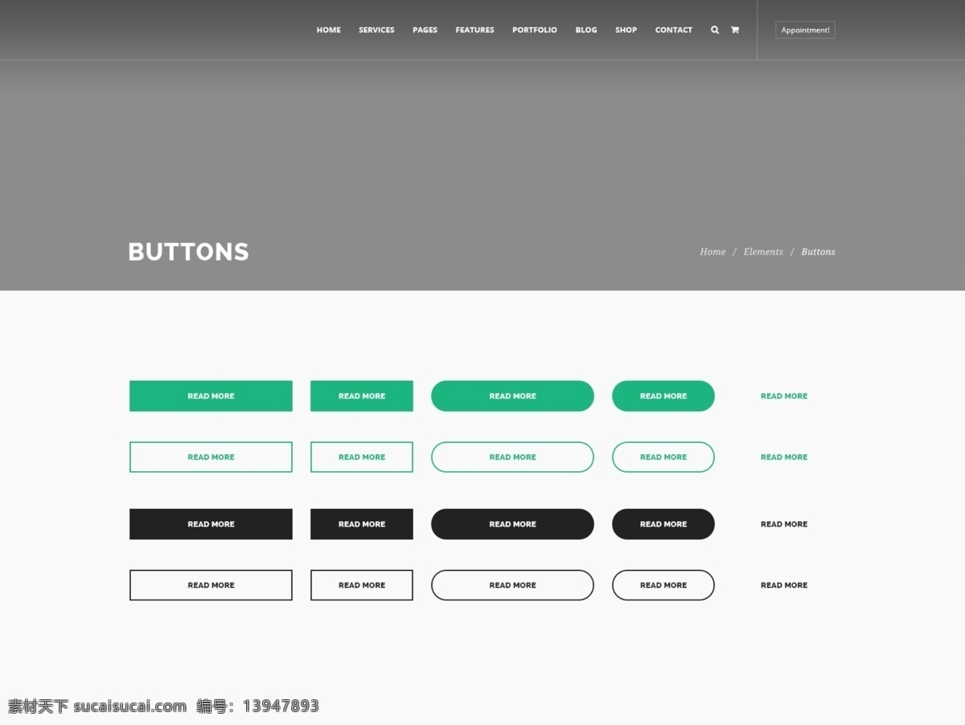Click the narrow black-outlined rectangular Read More button
This screenshot has width=965, height=725.
362,585
